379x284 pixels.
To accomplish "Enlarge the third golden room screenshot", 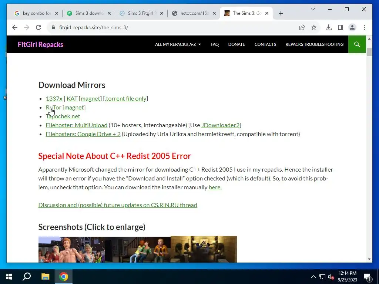I will [204, 249].
